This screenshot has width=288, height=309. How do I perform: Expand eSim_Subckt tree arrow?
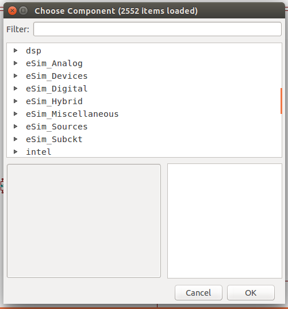16,139
